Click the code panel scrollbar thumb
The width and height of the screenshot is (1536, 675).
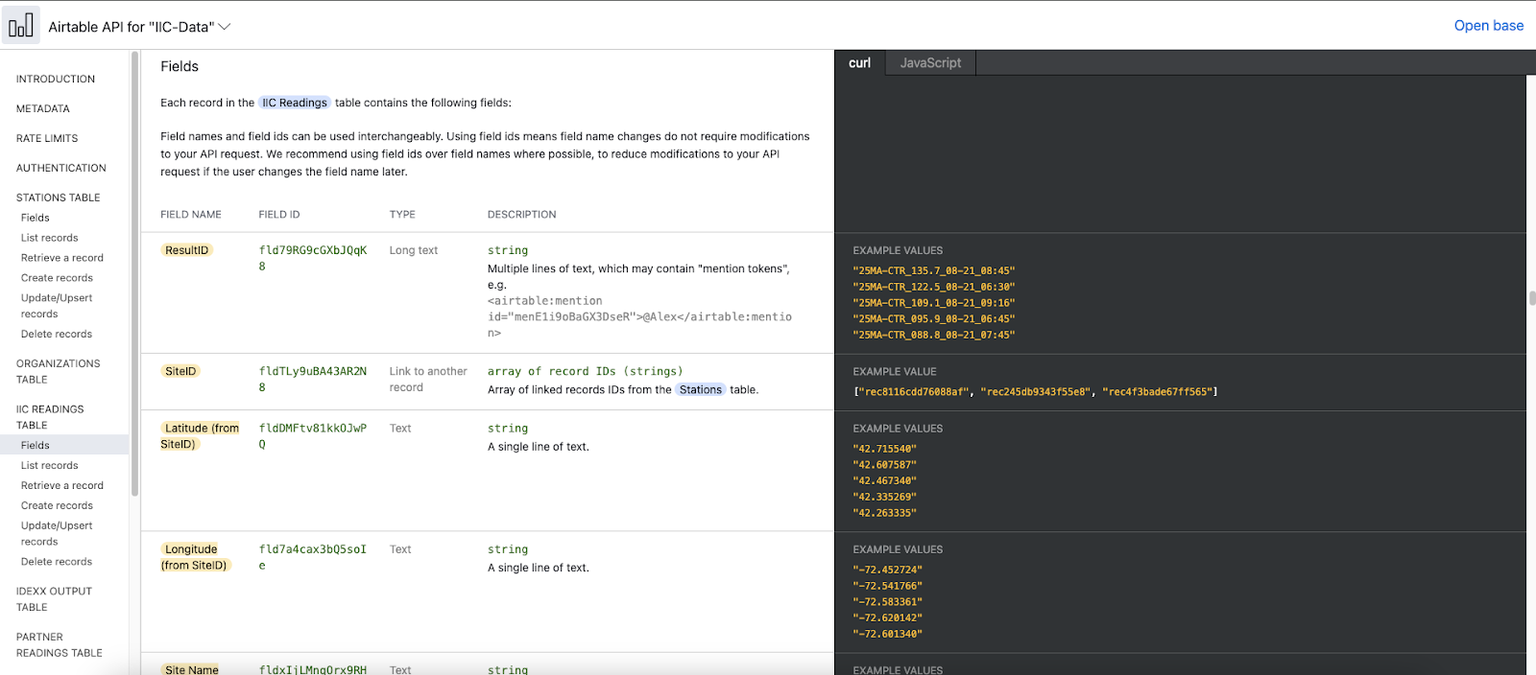click(x=1532, y=298)
